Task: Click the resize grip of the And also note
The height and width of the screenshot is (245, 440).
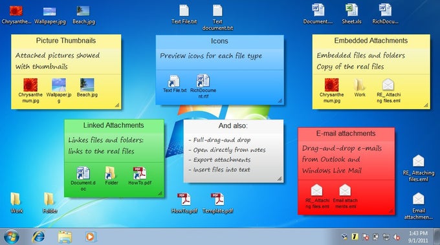Action: pyautogui.click(x=280, y=178)
